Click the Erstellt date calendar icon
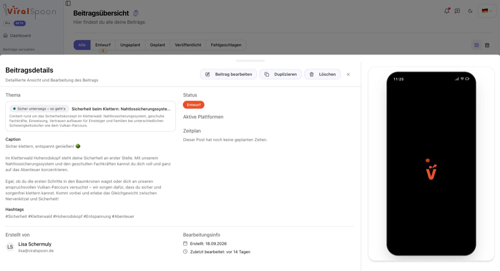Viewport: 500px width, 271px height. coord(185,243)
